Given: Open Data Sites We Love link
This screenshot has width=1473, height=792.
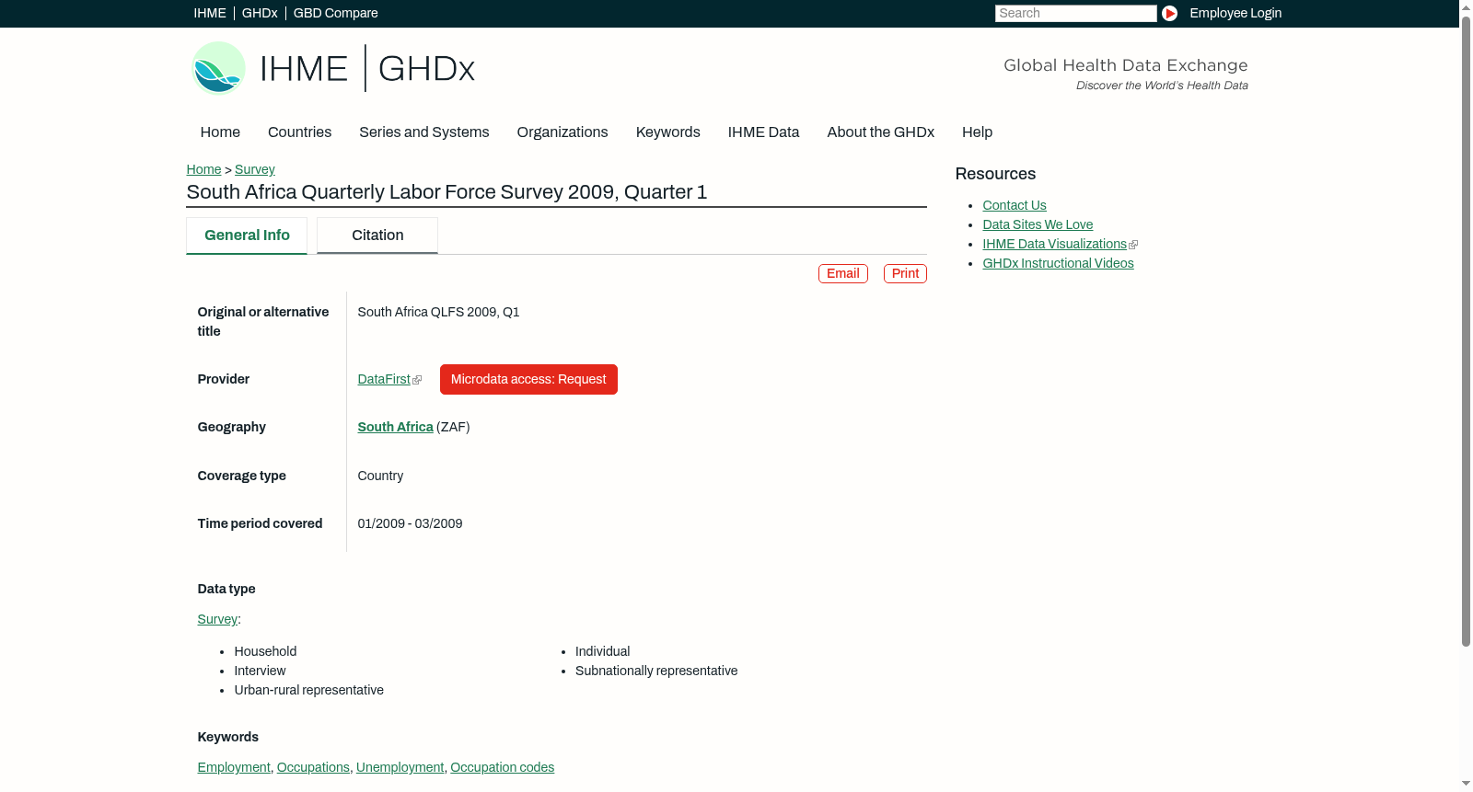Looking at the screenshot, I should (1038, 224).
